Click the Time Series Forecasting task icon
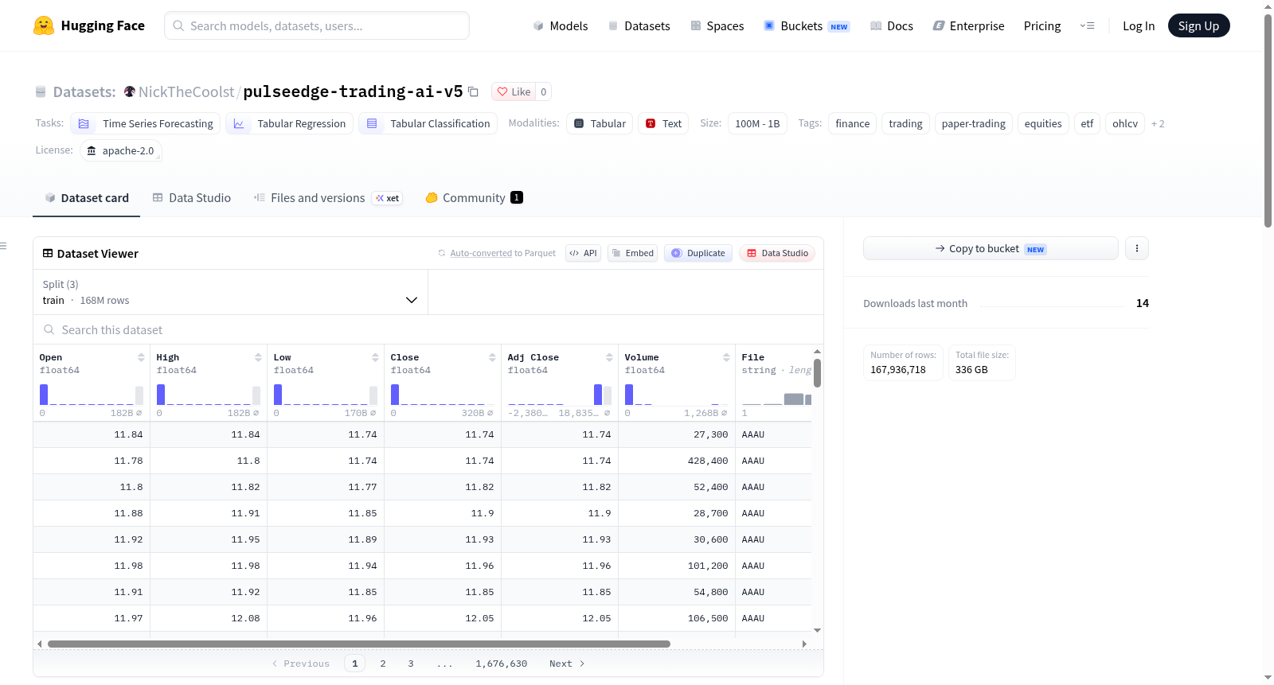 pyautogui.click(x=84, y=123)
